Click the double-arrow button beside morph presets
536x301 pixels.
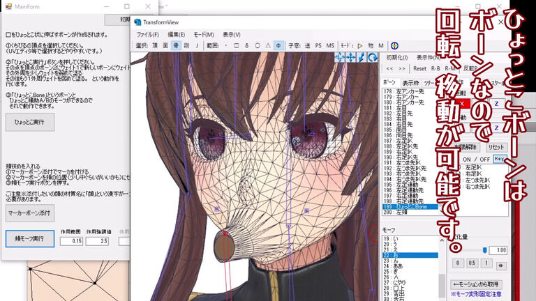(501, 265)
